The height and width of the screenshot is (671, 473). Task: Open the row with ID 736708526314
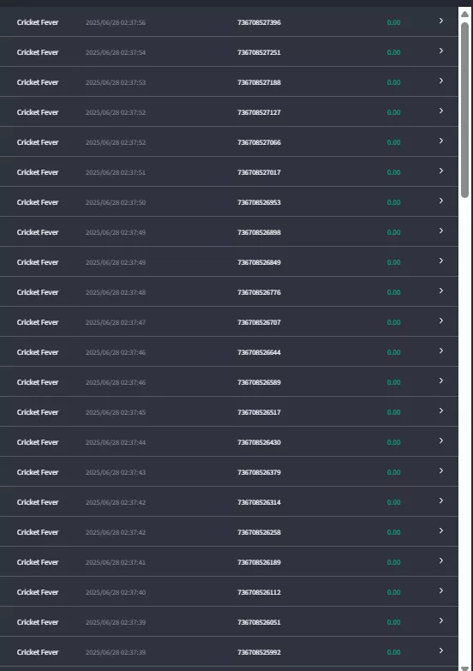coord(229,501)
